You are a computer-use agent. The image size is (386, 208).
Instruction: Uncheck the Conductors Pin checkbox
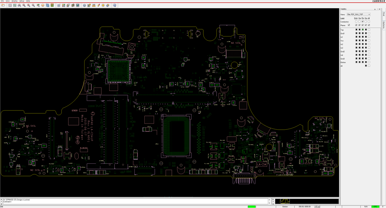(362, 22)
